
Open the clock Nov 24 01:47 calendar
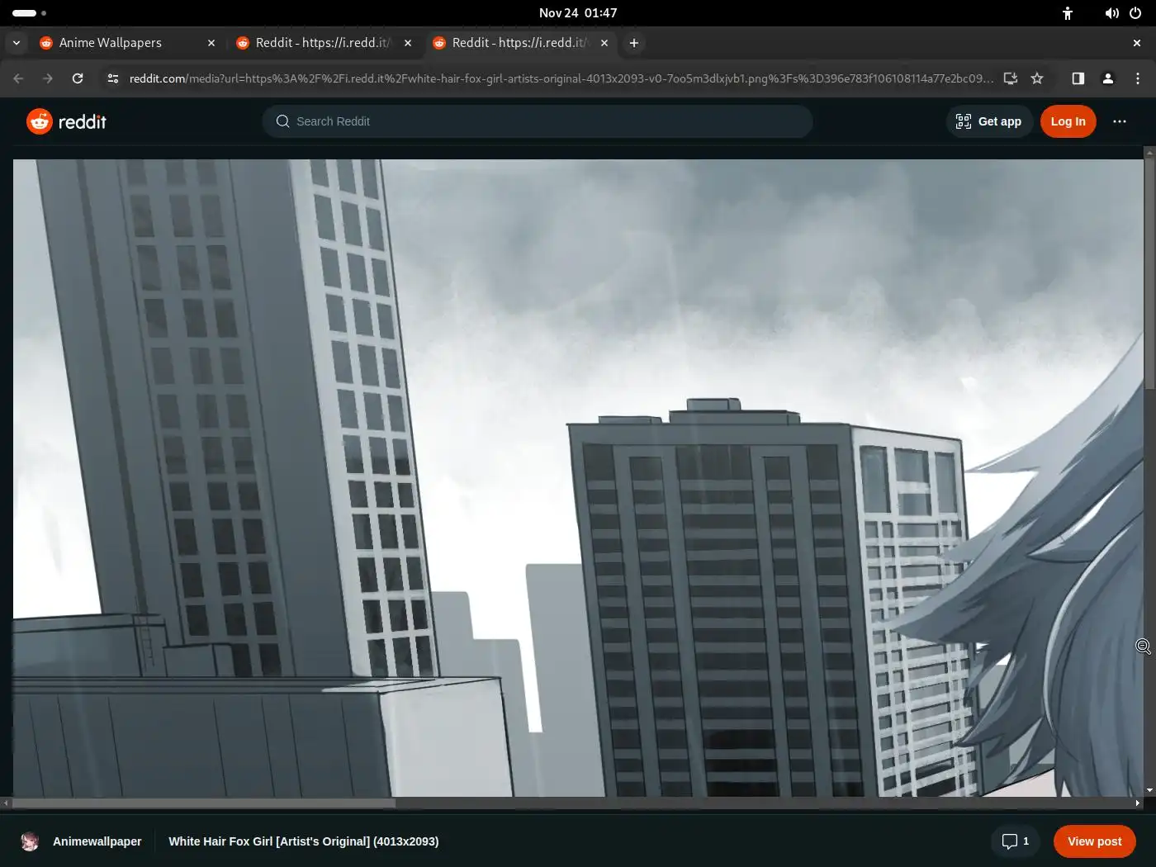[x=578, y=13]
